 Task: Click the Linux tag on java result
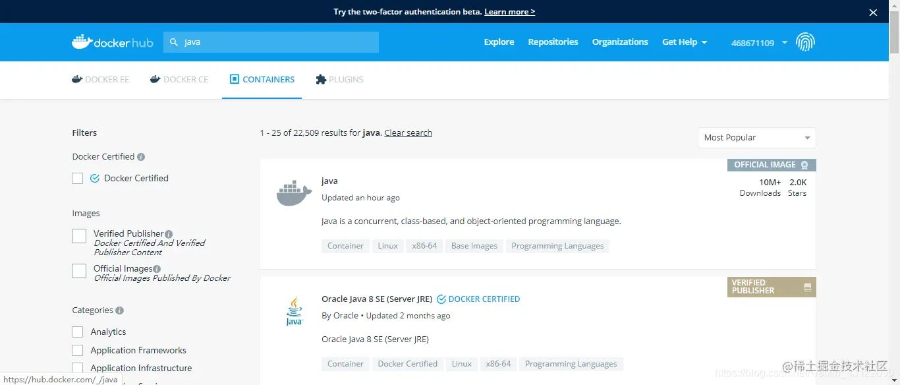click(x=387, y=246)
